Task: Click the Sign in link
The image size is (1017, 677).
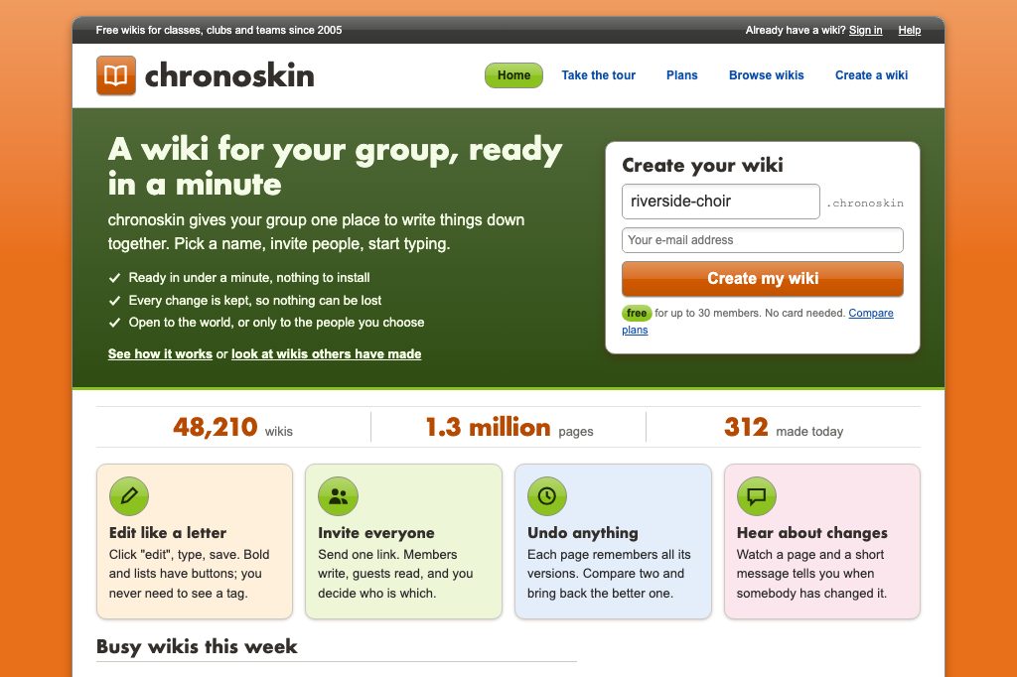Action: [865, 30]
